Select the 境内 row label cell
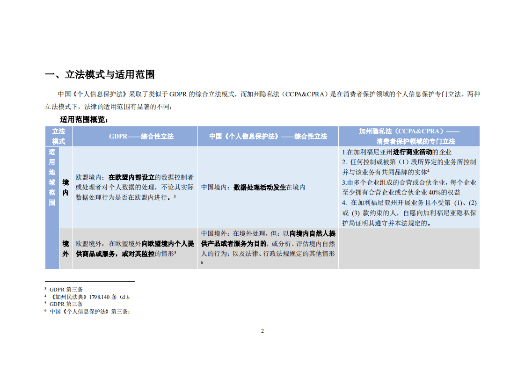 pos(66,186)
